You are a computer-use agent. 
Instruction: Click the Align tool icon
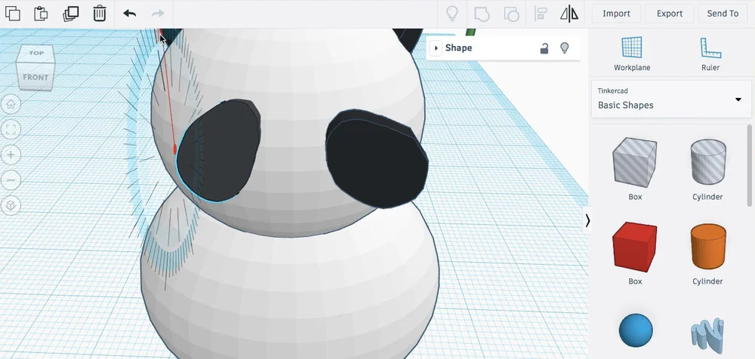click(x=541, y=14)
